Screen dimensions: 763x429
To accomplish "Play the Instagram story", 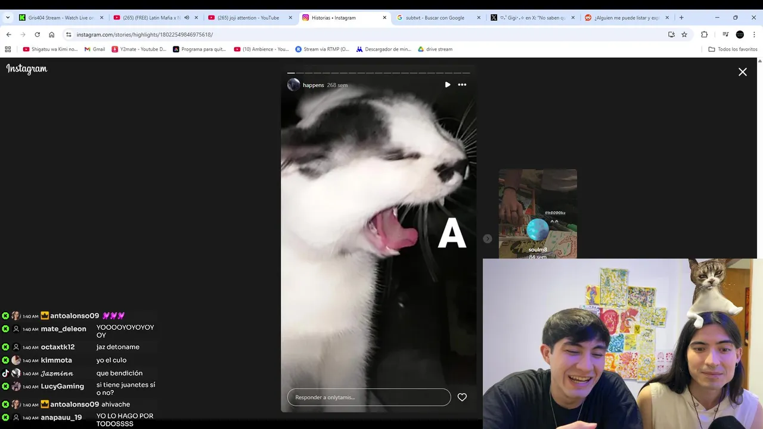I will [448, 85].
